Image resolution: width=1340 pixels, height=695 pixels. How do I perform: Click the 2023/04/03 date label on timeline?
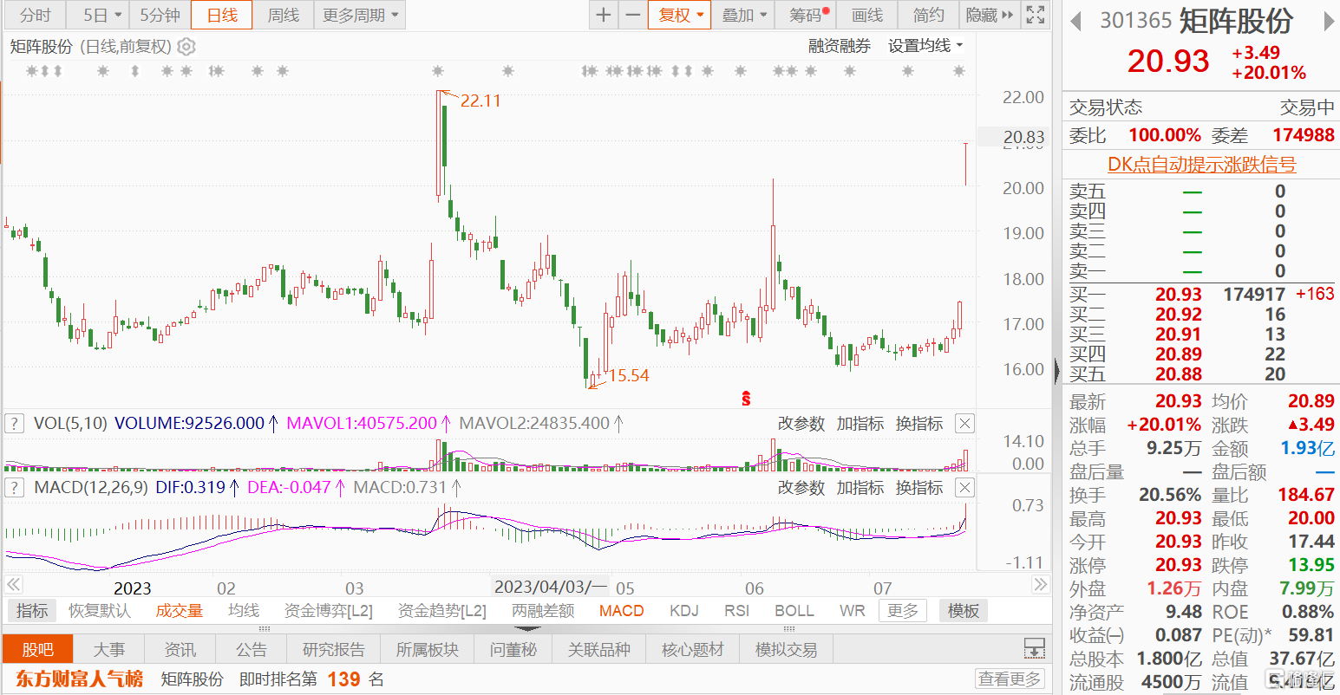tap(550, 587)
